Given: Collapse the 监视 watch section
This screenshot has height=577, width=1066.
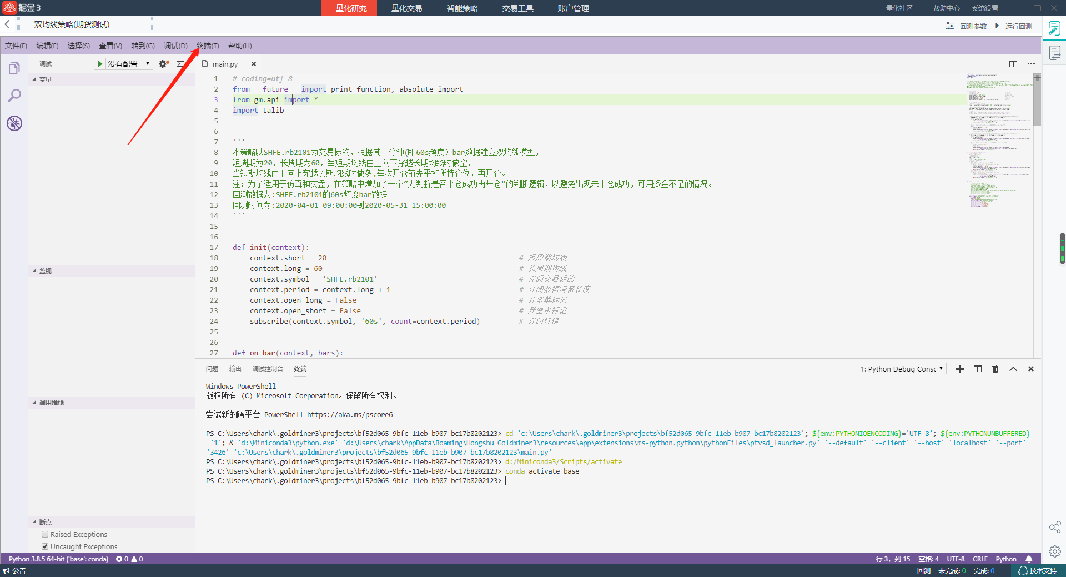Looking at the screenshot, I should (x=111, y=271).
